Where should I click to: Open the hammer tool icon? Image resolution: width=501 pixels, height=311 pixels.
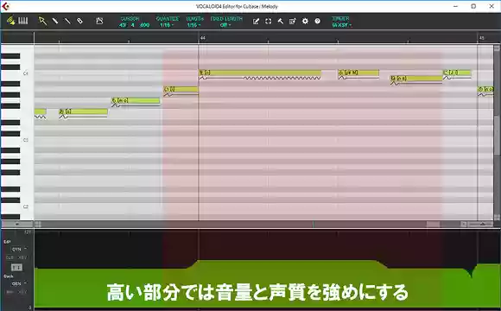280,21
